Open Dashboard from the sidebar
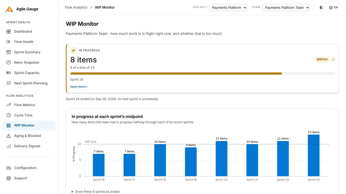 pos(29,32)
